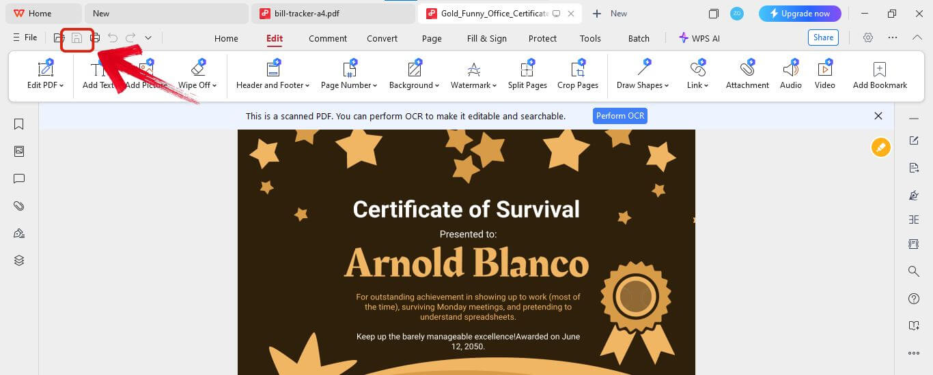Go to the Page tab
This screenshot has height=375, width=933.
pos(432,38)
